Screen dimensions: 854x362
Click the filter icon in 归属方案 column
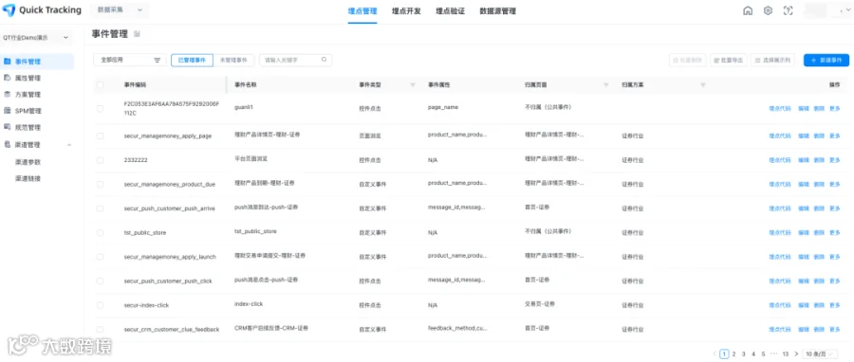pos(702,84)
